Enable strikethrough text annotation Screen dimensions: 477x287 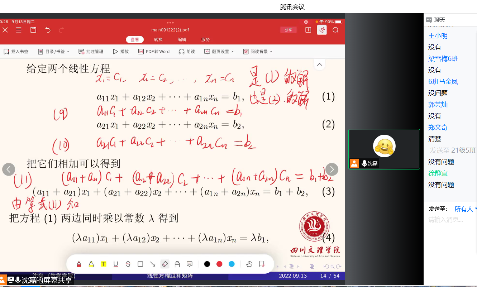coord(128,264)
